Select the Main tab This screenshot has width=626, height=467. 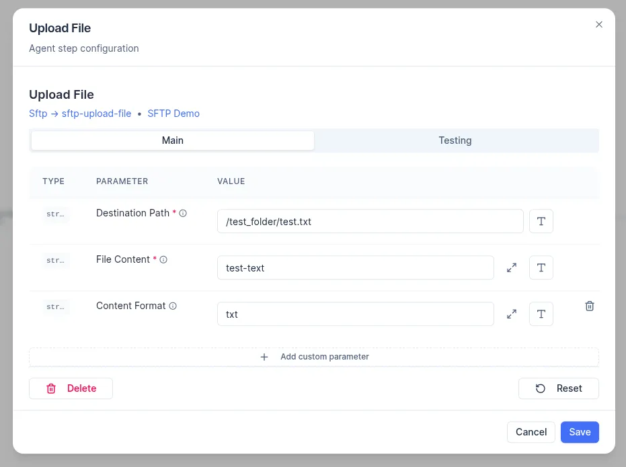[x=173, y=140]
